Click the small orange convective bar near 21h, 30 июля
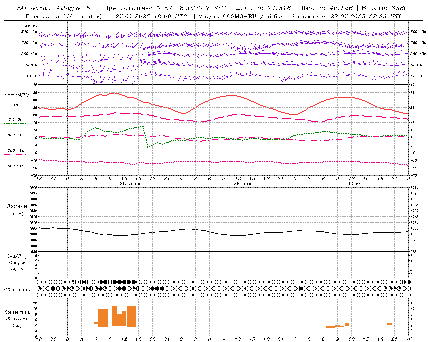The width and height of the screenshot is (428, 342). pos(390,324)
